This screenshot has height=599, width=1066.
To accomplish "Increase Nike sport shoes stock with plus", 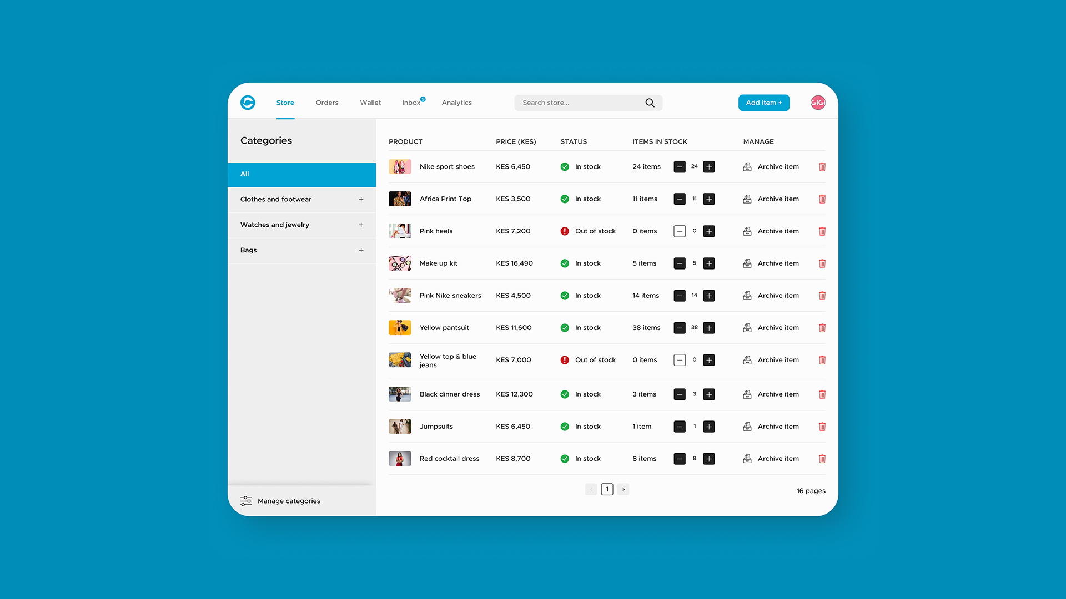I will [709, 167].
